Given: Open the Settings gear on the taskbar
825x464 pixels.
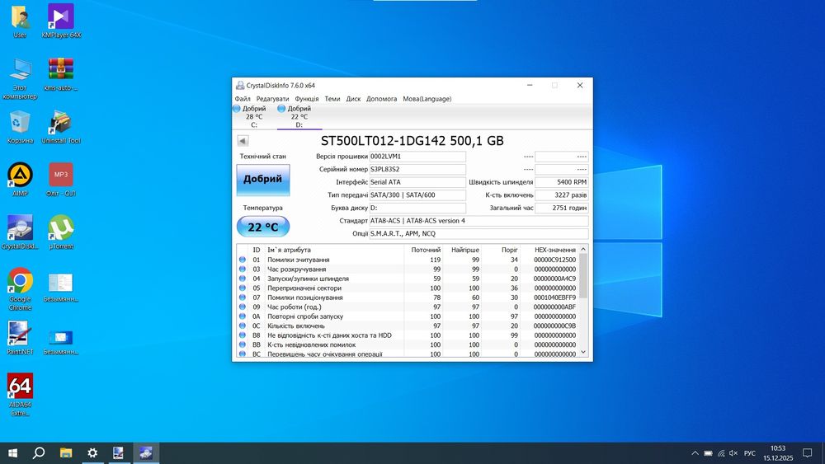Looking at the screenshot, I should click(x=92, y=453).
